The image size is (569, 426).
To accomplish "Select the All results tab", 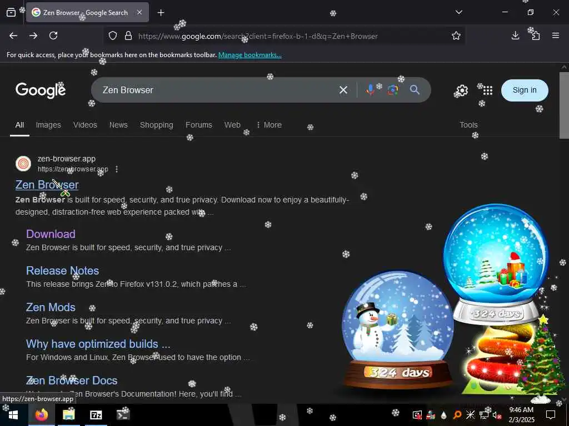I will click(19, 125).
